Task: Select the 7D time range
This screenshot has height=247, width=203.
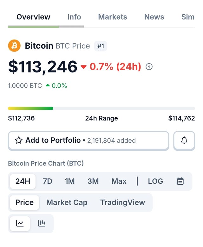Action: (48, 181)
